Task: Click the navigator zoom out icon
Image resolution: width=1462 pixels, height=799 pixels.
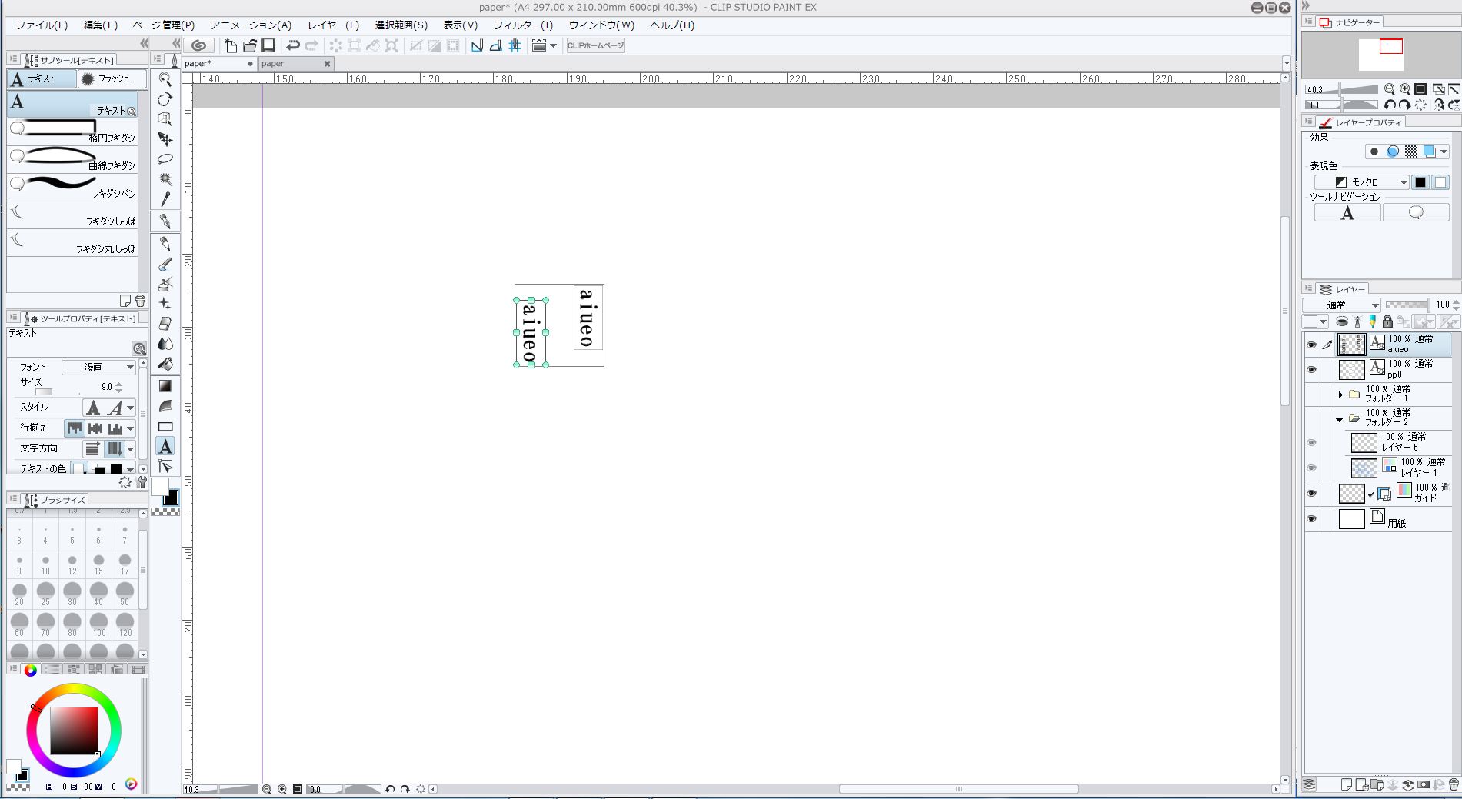Action: (1390, 89)
